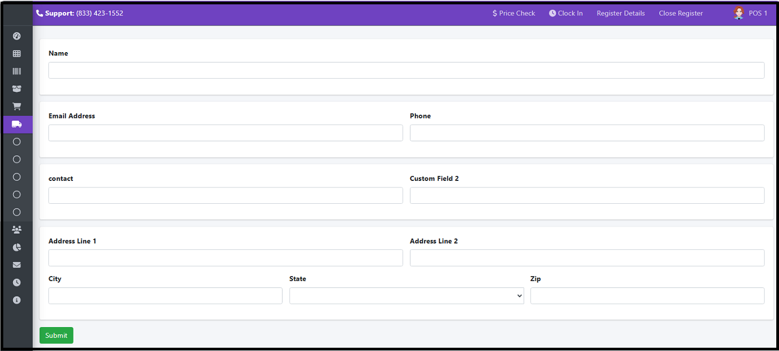
Task: Open the Dashboard from the sidebar
Action: coord(16,36)
